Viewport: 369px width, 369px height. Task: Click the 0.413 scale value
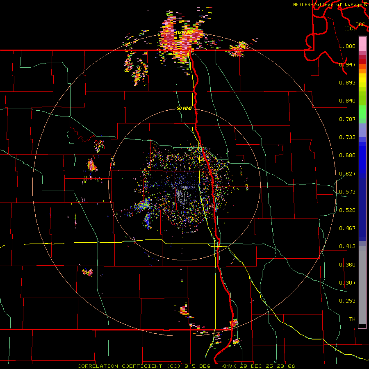point(347,246)
